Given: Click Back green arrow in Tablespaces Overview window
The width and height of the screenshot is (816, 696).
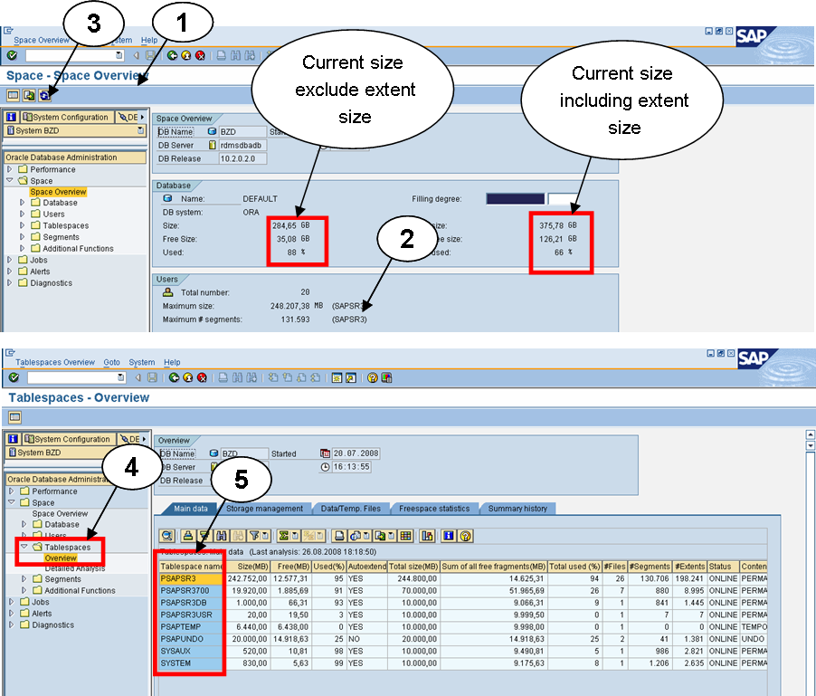Looking at the screenshot, I should [174, 377].
